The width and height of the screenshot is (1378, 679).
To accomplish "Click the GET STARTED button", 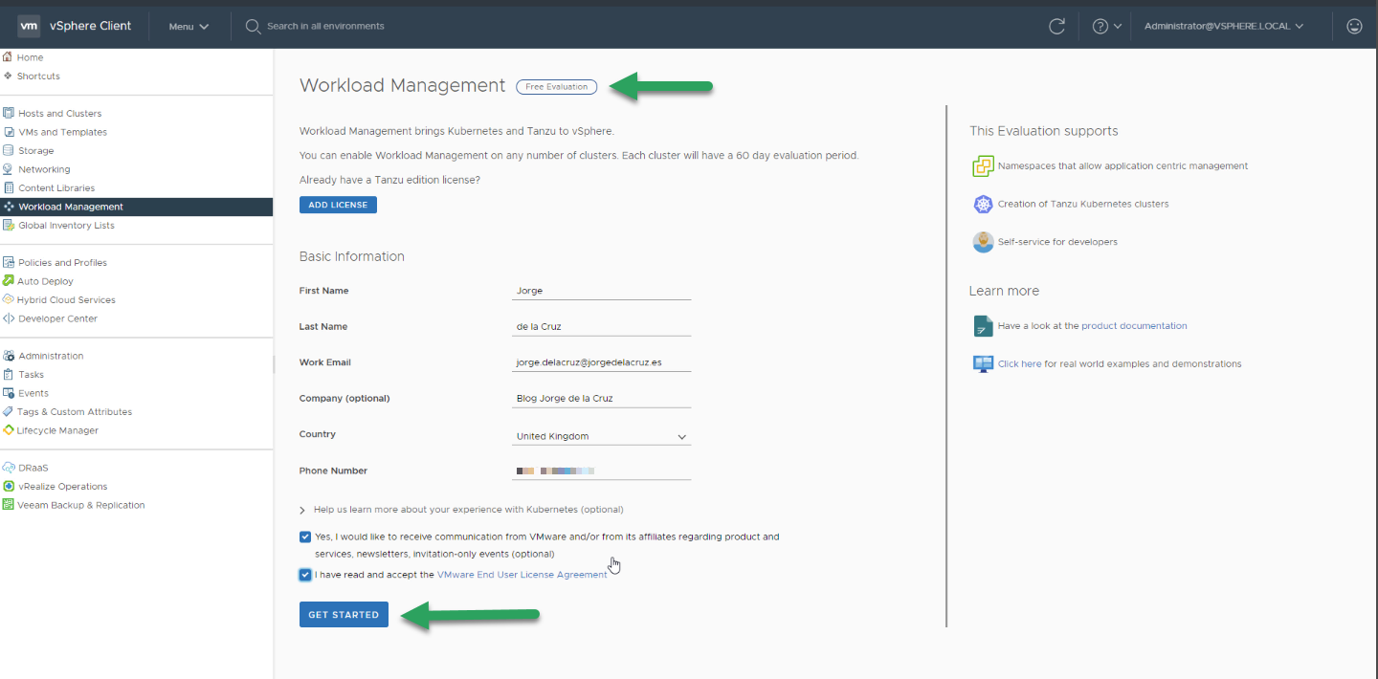I will coord(344,615).
